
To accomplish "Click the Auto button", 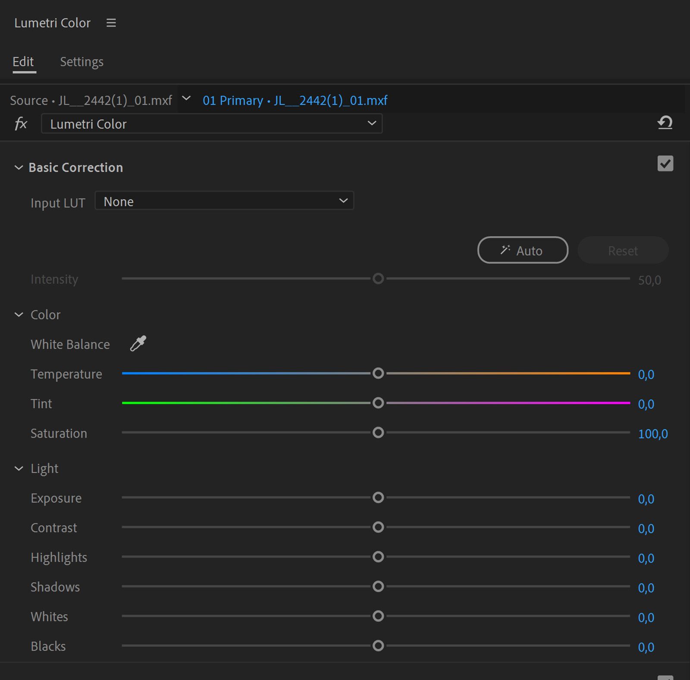I will click(522, 250).
